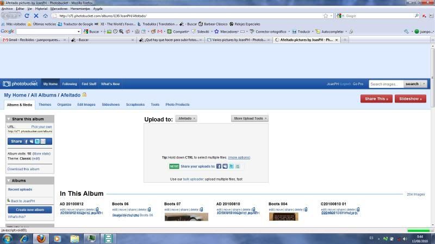The image size is (435, 244).
Task: Open Firefox from the Windows taskbar
Action: point(41,239)
